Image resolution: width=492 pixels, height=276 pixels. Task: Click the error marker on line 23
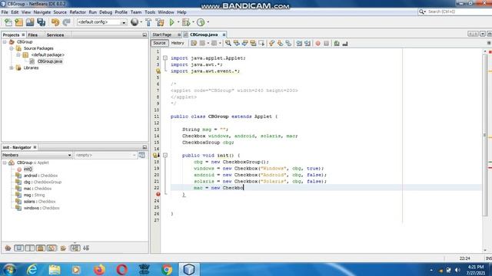[158, 194]
